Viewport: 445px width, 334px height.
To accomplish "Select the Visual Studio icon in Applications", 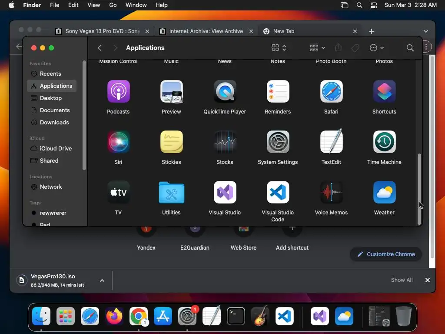I will 225,192.
